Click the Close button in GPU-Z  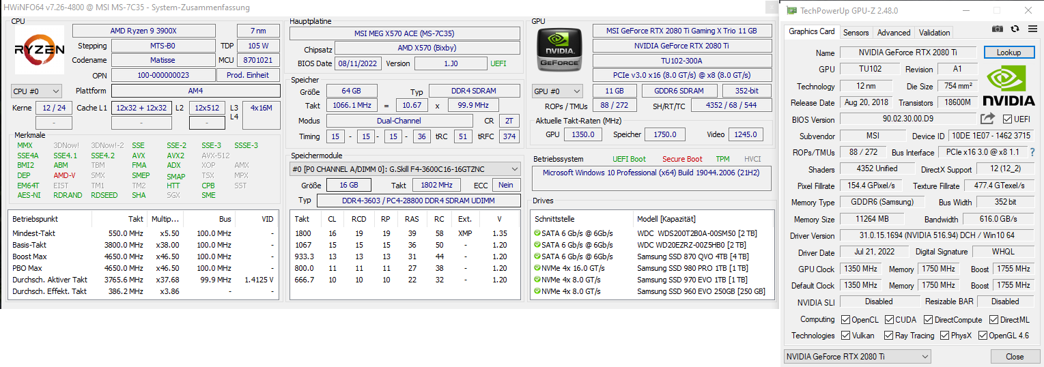click(x=1015, y=356)
